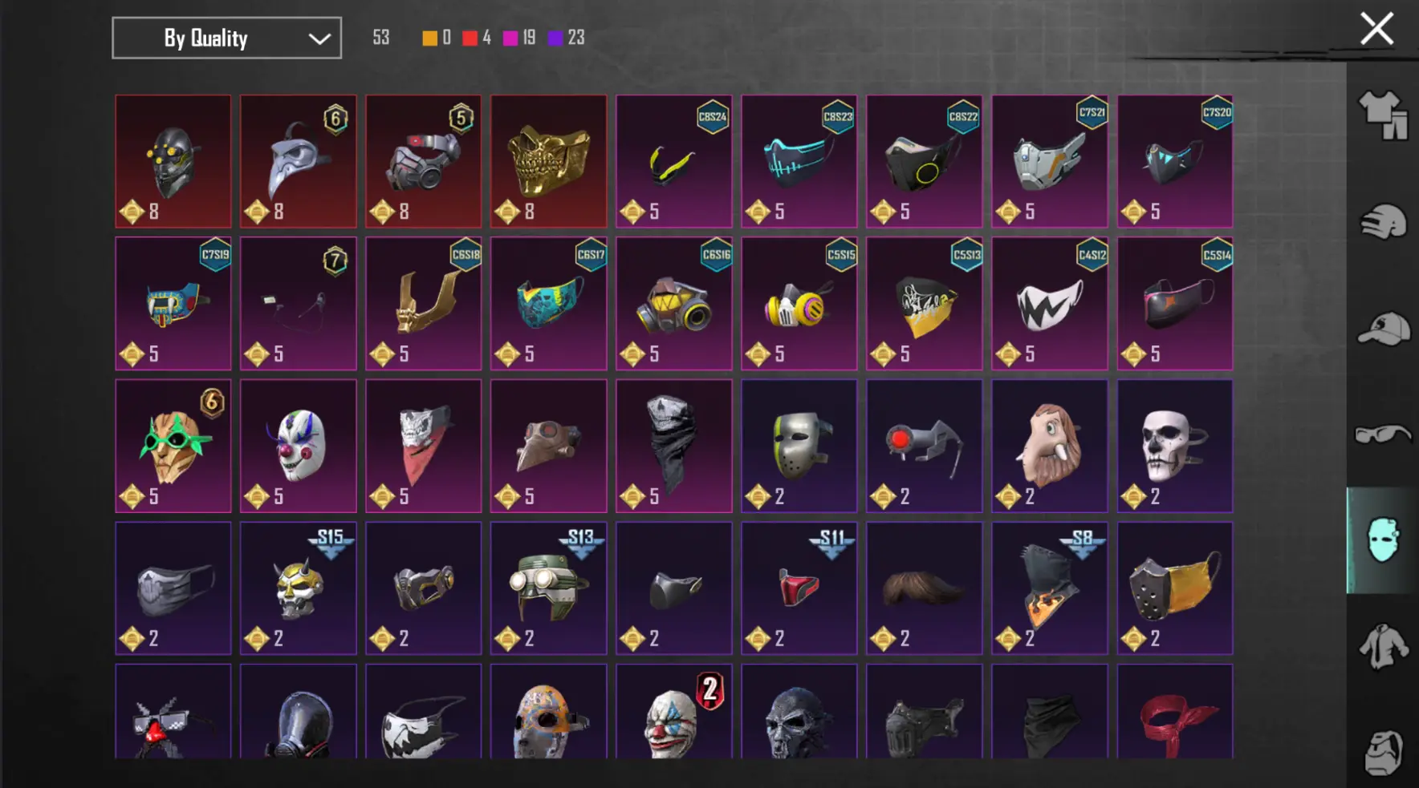Click the orange quality count swatch
This screenshot has height=788, width=1419.
pyautogui.click(x=429, y=38)
